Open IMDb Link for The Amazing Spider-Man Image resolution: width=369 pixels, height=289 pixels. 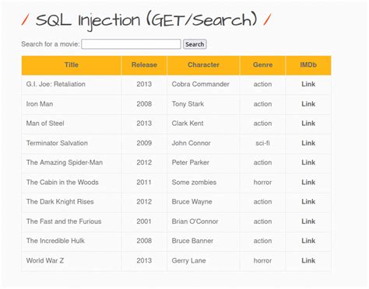(x=308, y=162)
